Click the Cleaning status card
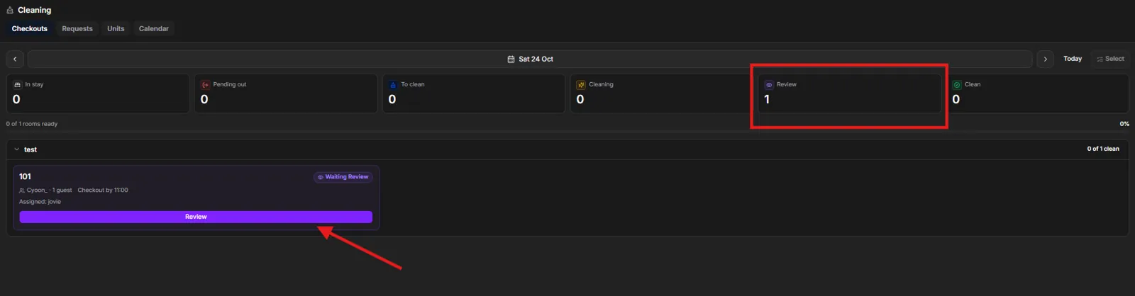 pos(662,93)
